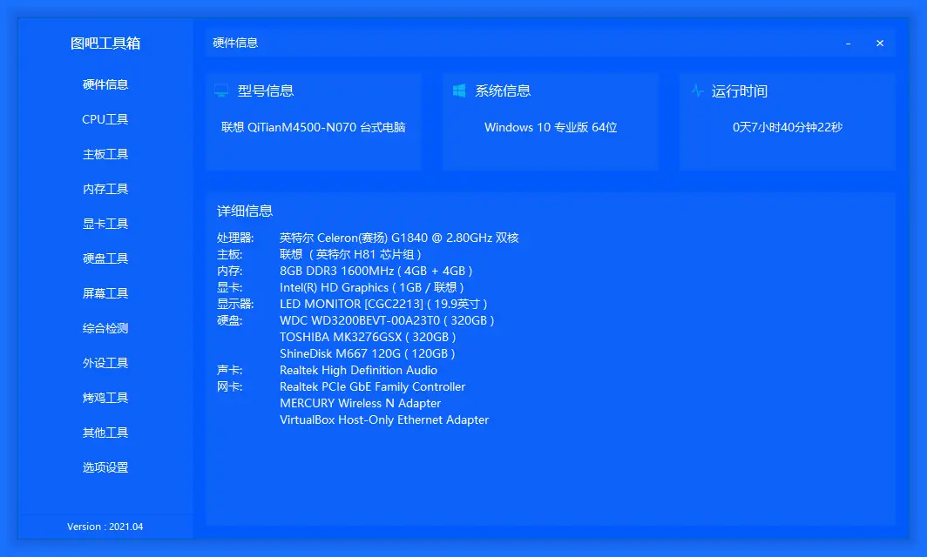Image resolution: width=927 pixels, height=557 pixels.
Task: Click the 详细信息 section heading
Action: pos(245,211)
